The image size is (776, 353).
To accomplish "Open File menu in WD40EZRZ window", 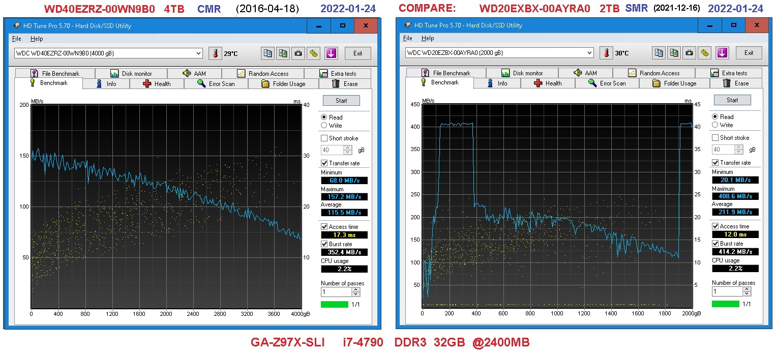I will (16, 39).
